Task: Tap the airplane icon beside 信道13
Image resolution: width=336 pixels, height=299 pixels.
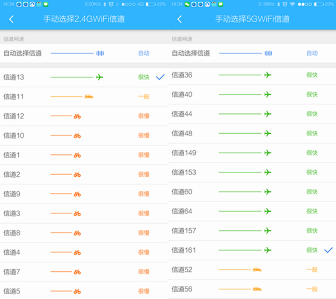Action: (100, 77)
